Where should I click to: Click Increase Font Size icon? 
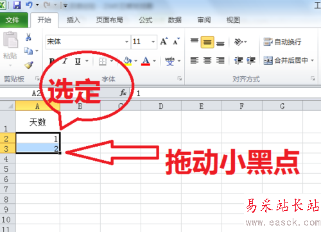164,42
